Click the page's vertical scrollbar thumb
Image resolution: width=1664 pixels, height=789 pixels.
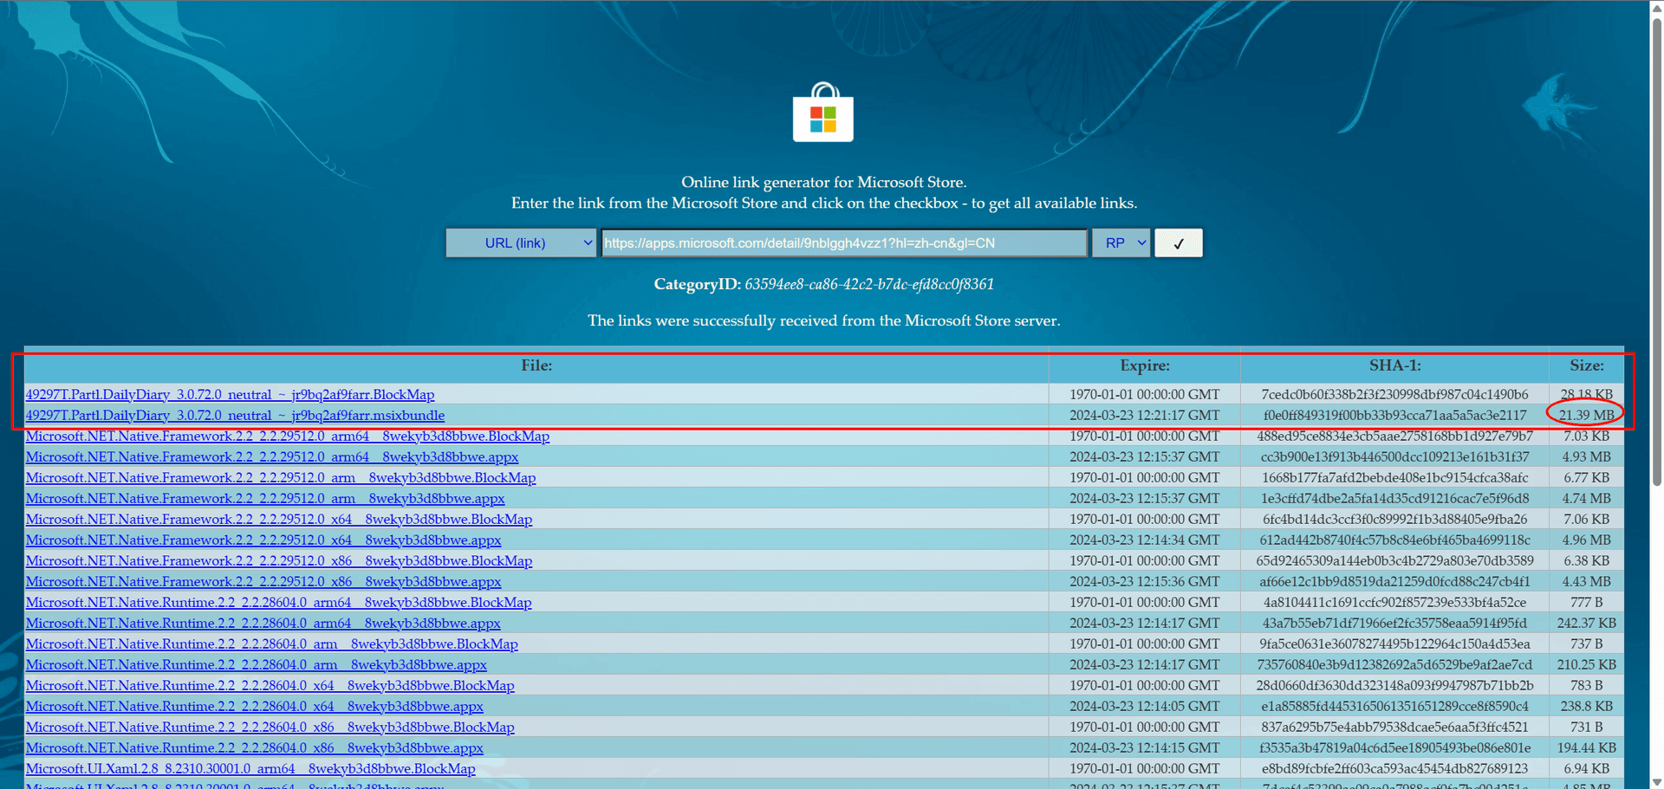coord(1657,251)
